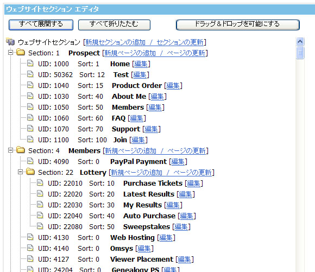Click ページの更新 link for Lottery section
Screen dimensions: 315x272
192,172
